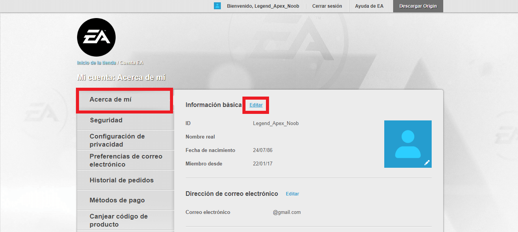Edit Información básica
518x232 pixels.
click(256, 105)
